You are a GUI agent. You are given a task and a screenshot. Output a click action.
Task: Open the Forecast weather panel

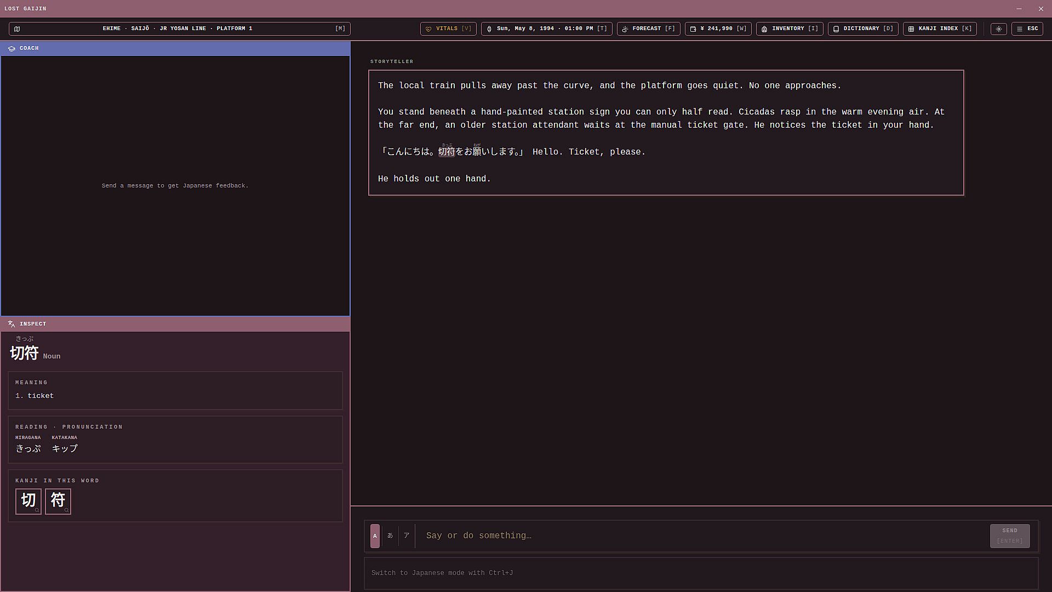pos(649,29)
